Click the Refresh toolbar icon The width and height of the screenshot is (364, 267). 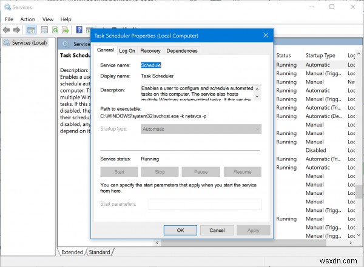click(x=55, y=30)
